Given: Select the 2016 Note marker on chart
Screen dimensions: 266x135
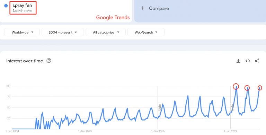Looking at the screenshot, I should coord(160,108).
